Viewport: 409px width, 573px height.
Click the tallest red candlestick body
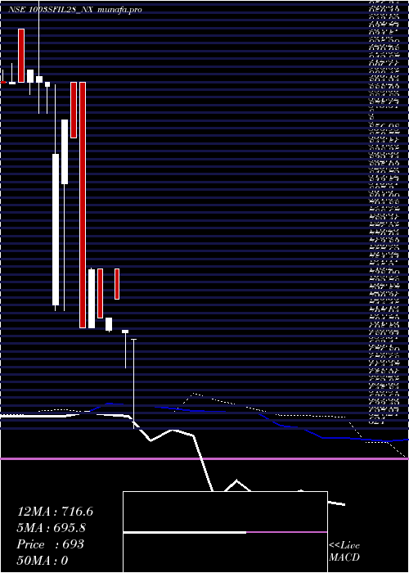(83, 205)
